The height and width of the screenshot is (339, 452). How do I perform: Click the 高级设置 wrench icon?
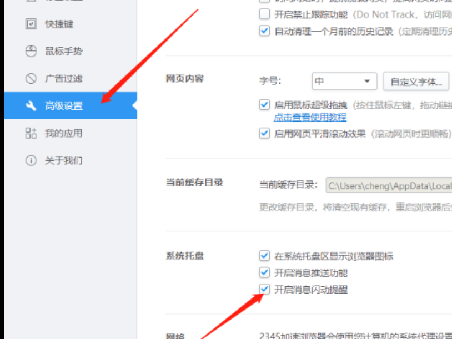click(31, 106)
